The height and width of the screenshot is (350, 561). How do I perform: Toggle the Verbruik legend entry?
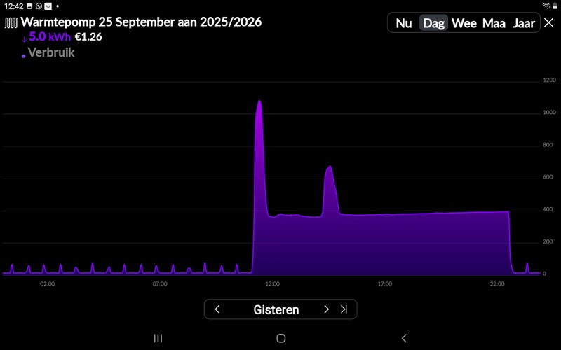pyautogui.click(x=50, y=52)
